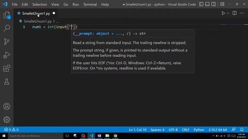Place cursor on num1 variable
The image size is (248, 139).
[x=36, y=27]
